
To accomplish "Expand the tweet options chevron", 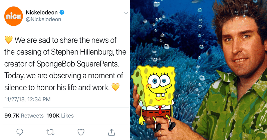I will 126,13.
